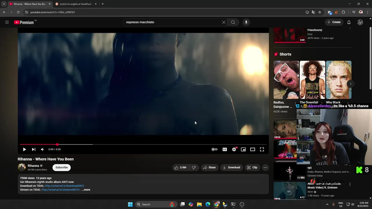
Task: Launch Microsoft Edge from the taskbar
Action: pos(208,204)
